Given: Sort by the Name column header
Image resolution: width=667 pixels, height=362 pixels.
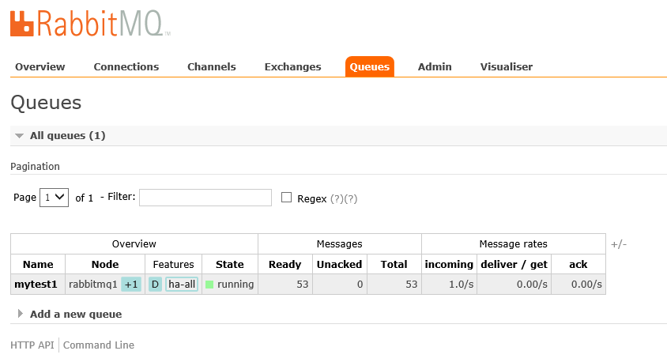Looking at the screenshot, I should point(38,264).
